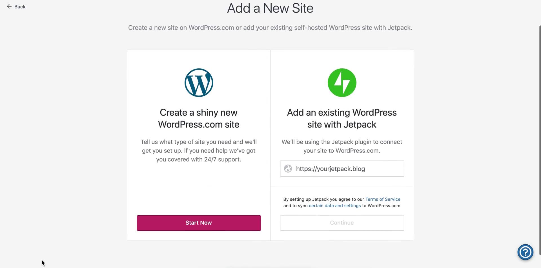The height and width of the screenshot is (268, 541).
Task: Click the vertical scrollbar on the right edge
Action: (x=539, y=141)
